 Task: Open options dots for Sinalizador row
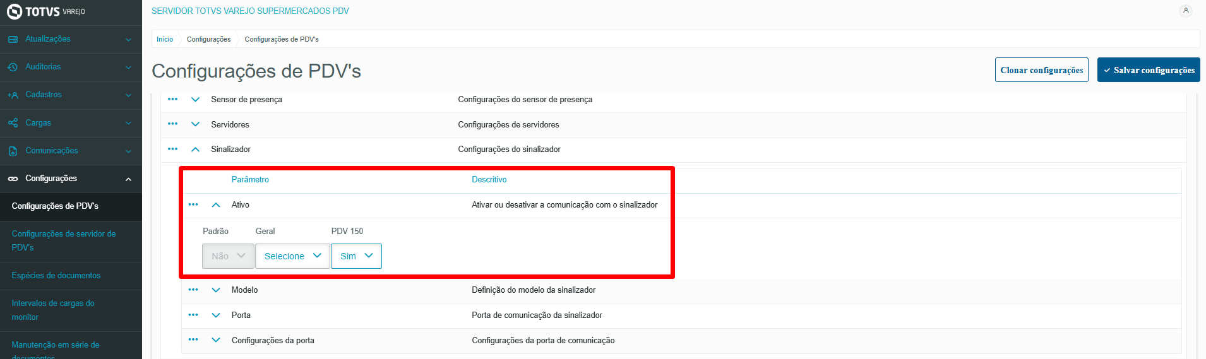pyautogui.click(x=172, y=149)
